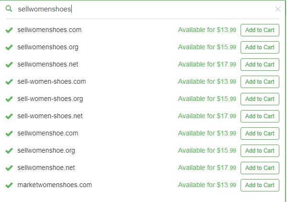Screen dimensions: 287x202
Task: Click the $17.99 price for sellwomenshoe.net
Action: (226, 168)
